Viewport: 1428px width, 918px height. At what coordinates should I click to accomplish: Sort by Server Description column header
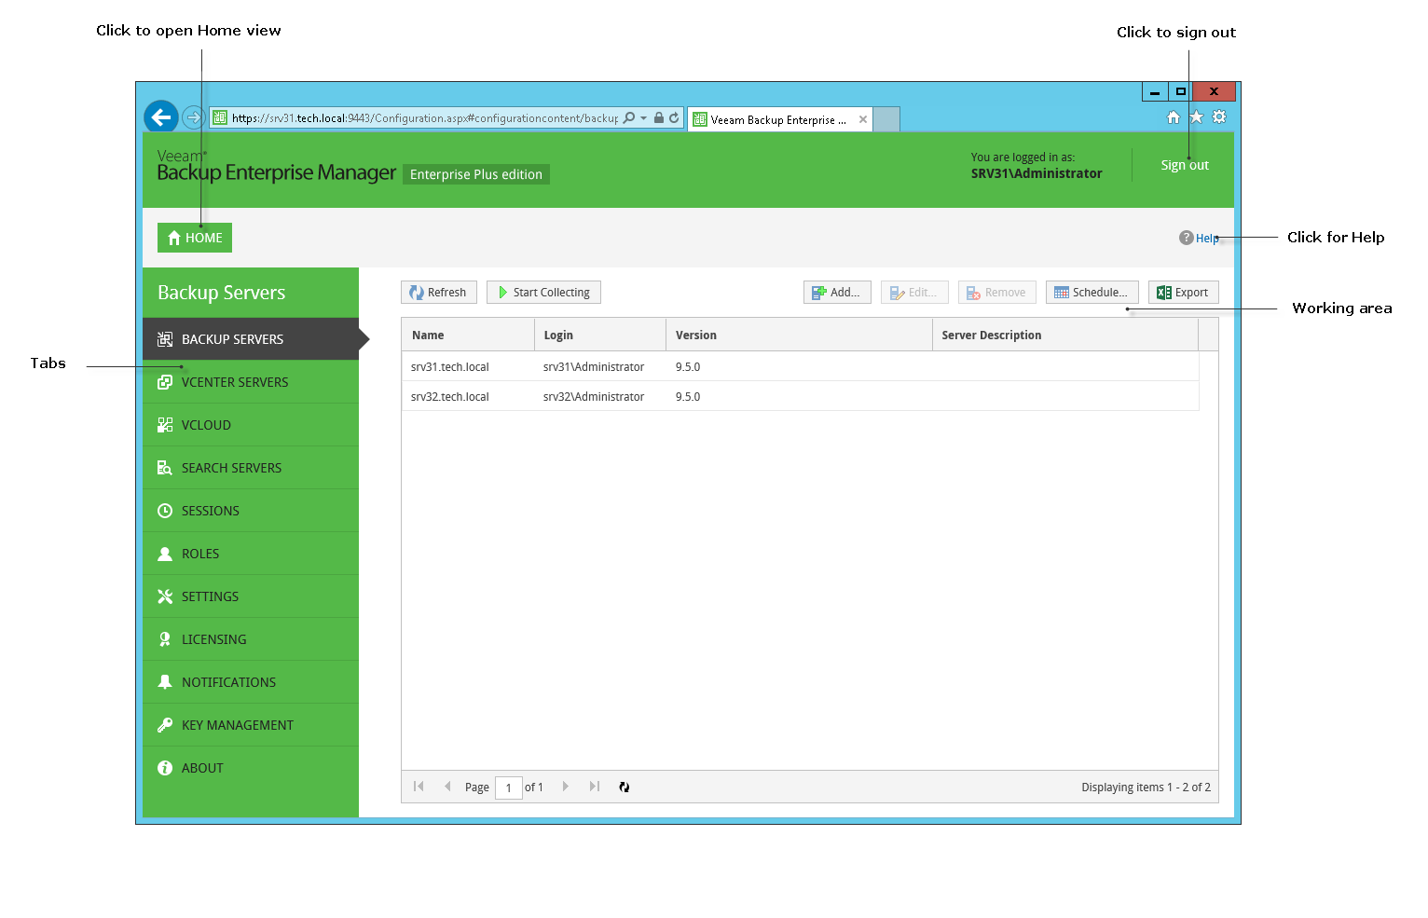point(1065,335)
